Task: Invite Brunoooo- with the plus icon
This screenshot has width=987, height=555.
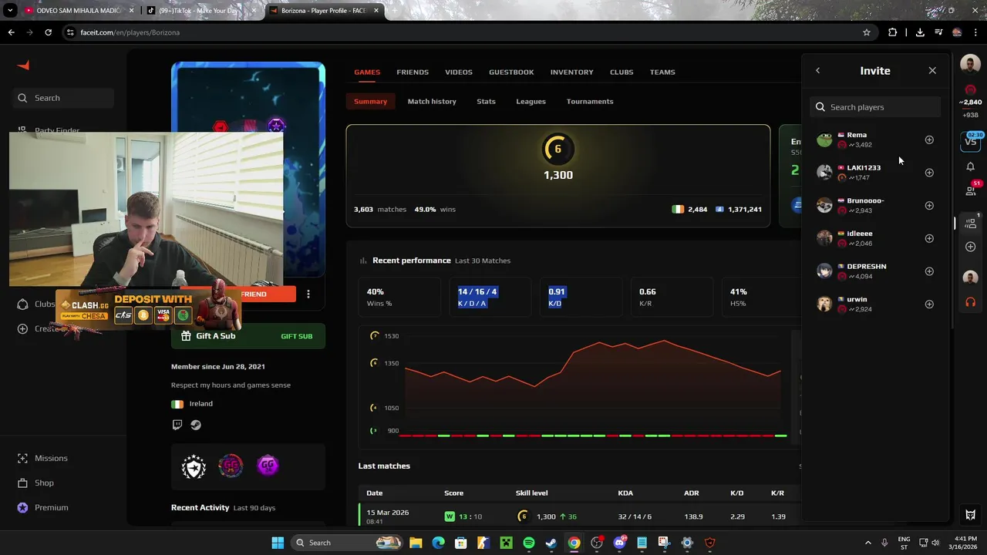Action: click(929, 206)
